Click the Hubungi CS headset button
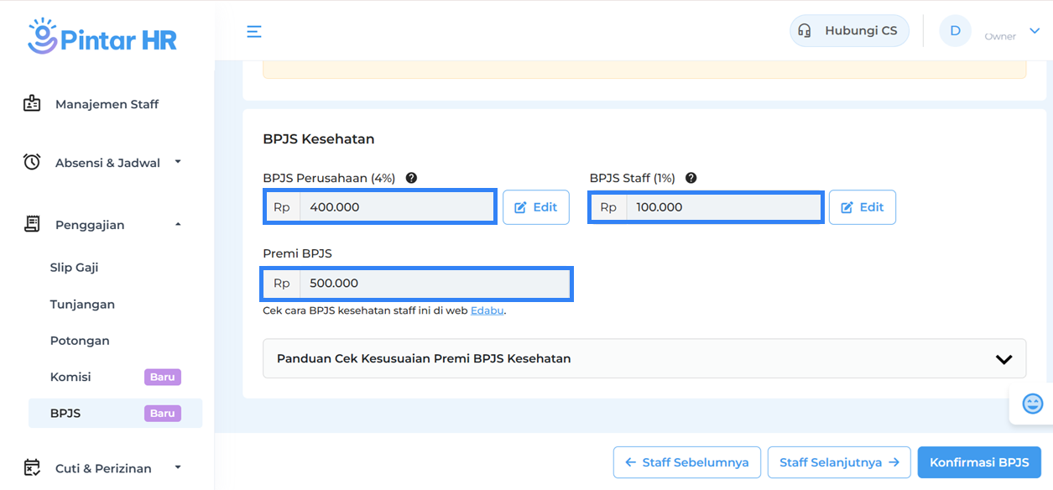Screen dimensions: 1053x490 (849, 31)
